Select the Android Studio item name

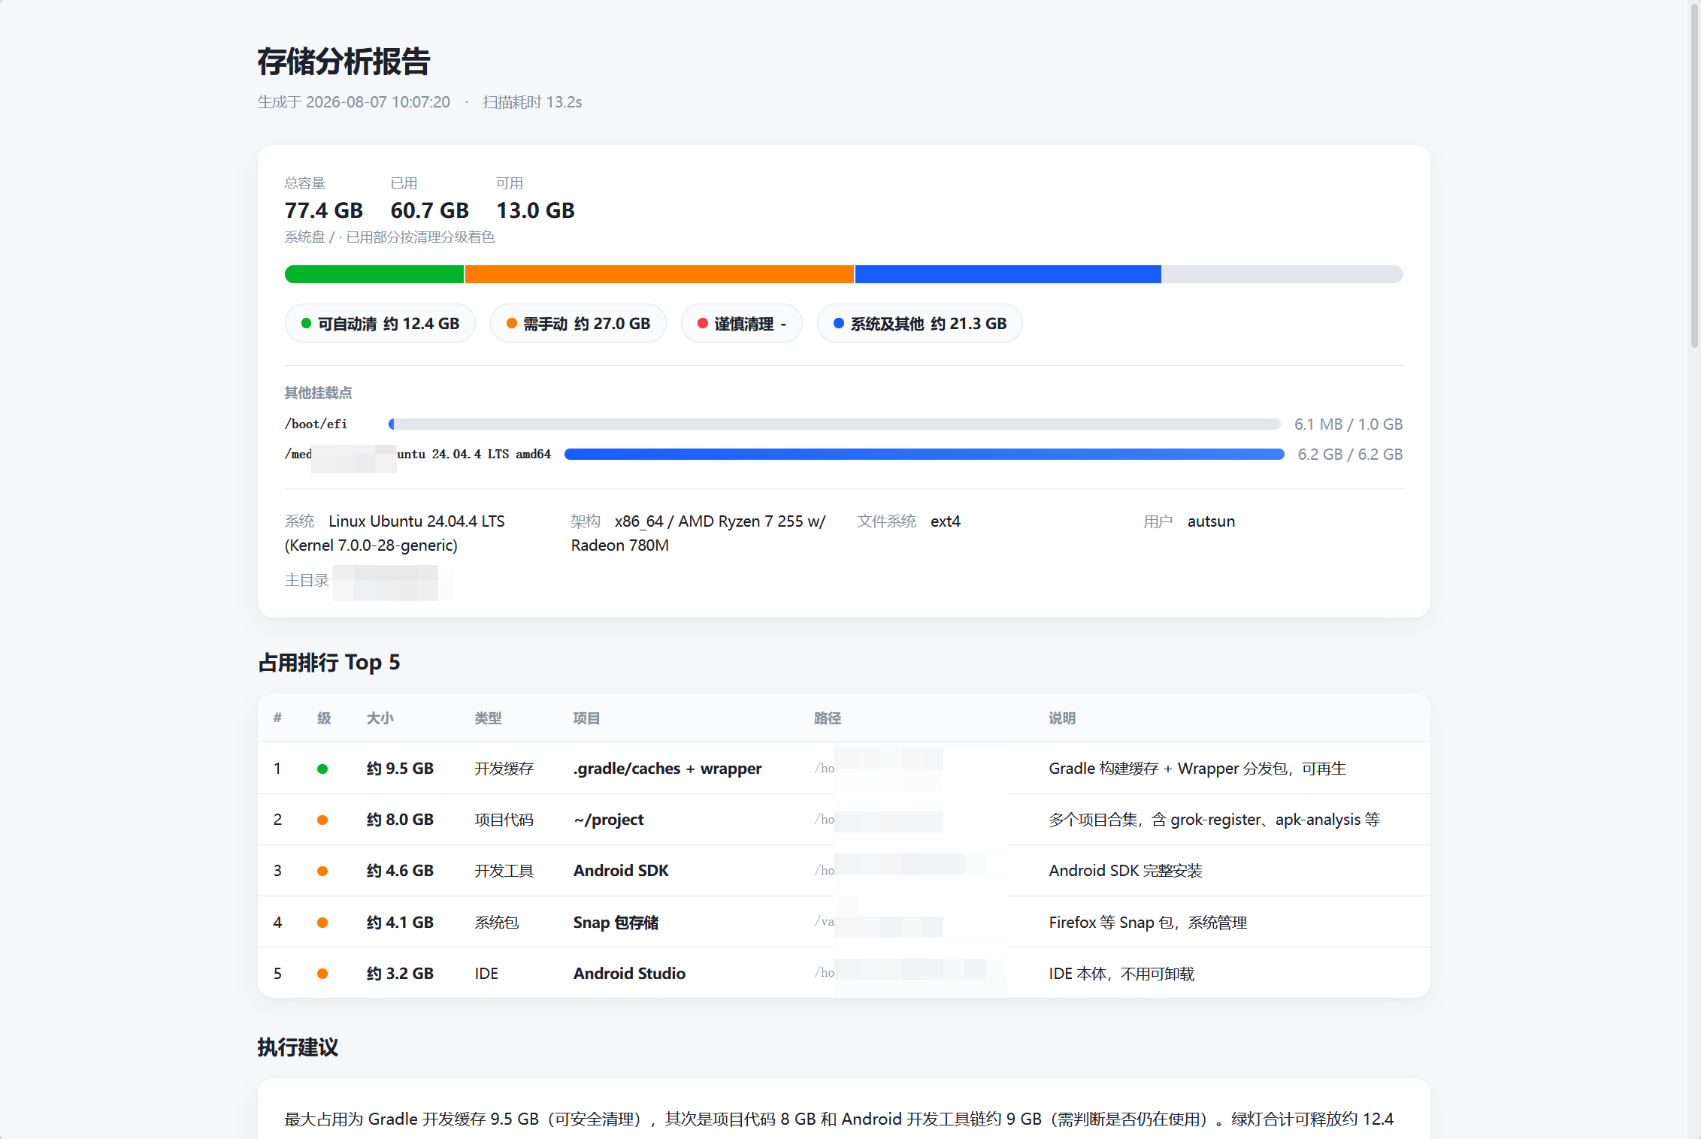pos(630,974)
